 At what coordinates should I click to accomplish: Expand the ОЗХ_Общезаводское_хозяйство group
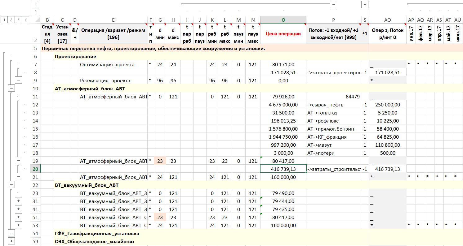tap(11, 241)
